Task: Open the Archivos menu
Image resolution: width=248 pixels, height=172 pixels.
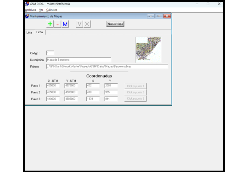Action: pos(30,10)
